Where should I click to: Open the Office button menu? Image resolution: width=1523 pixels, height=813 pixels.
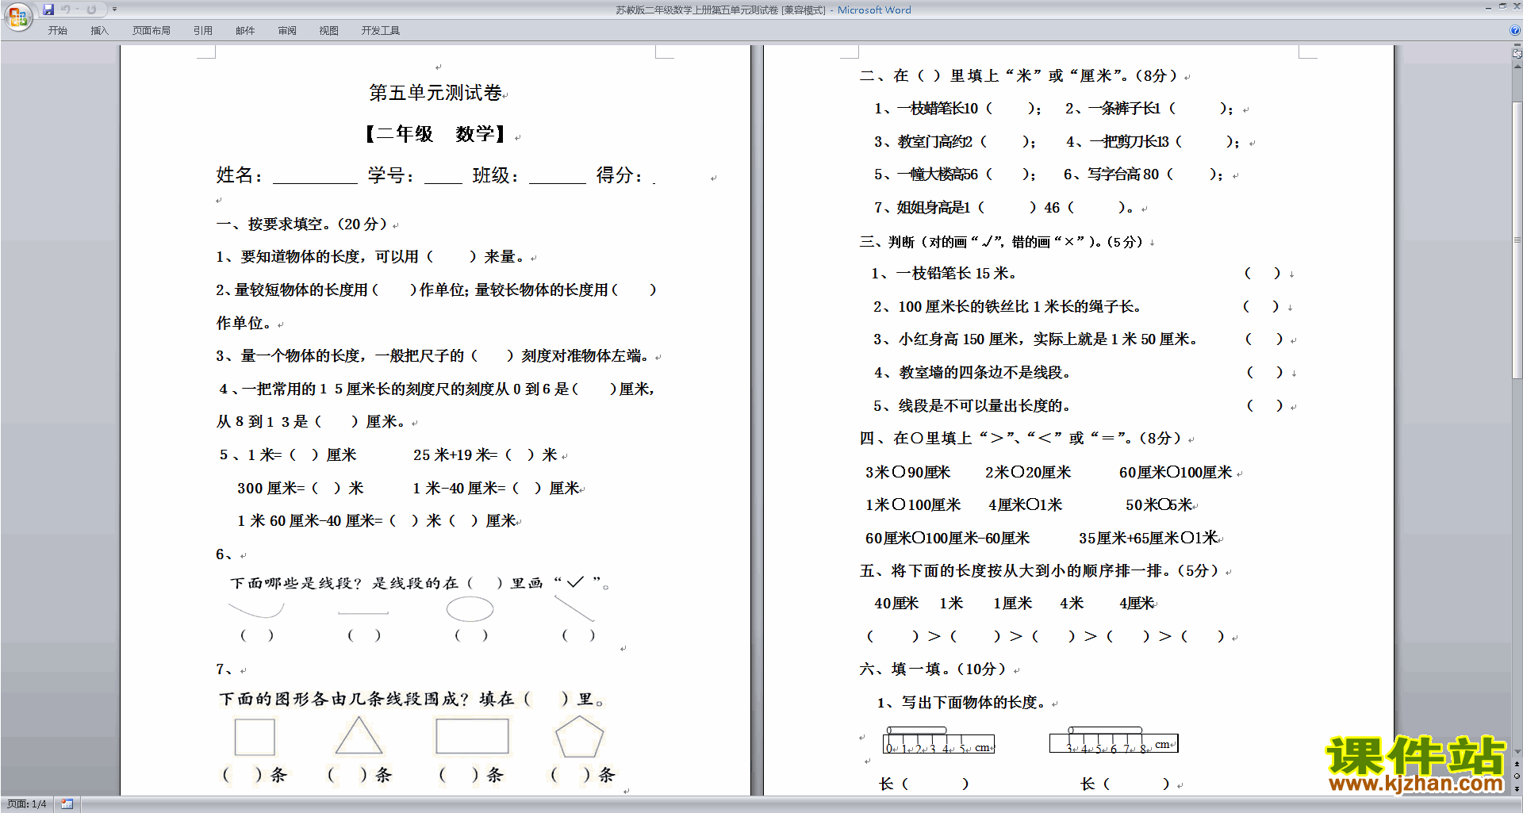coord(17,15)
